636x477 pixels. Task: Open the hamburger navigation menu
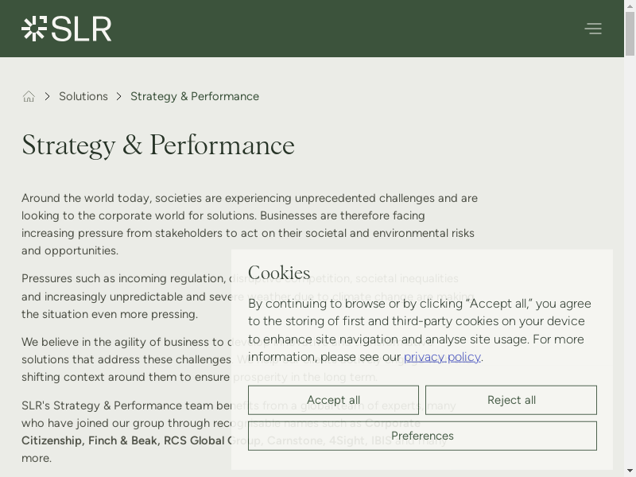point(593,29)
